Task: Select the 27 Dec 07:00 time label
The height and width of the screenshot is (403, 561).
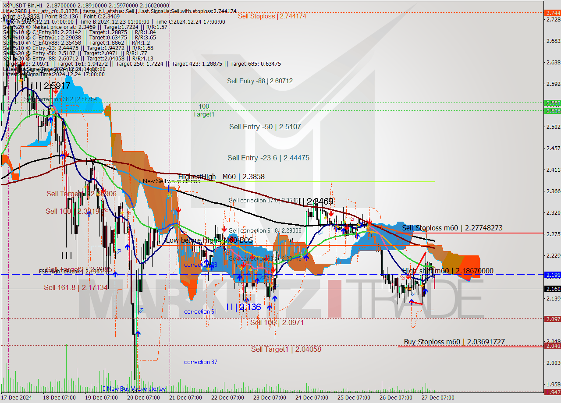Action: [x=438, y=398]
